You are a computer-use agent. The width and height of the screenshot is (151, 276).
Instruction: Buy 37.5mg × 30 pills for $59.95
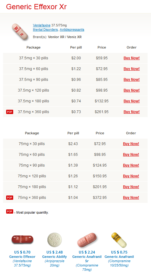[x=132, y=58]
